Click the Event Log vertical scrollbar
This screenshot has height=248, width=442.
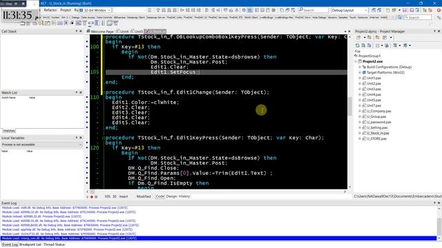tap(439, 223)
